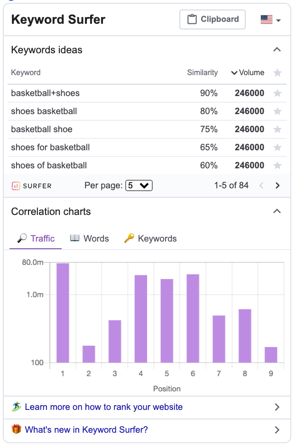Click the traffic bar for position 4
The width and height of the screenshot is (296, 447).
pyautogui.click(x=141, y=319)
